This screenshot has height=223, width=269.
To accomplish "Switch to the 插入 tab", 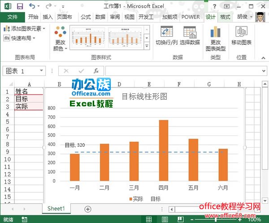I will click(48, 17).
